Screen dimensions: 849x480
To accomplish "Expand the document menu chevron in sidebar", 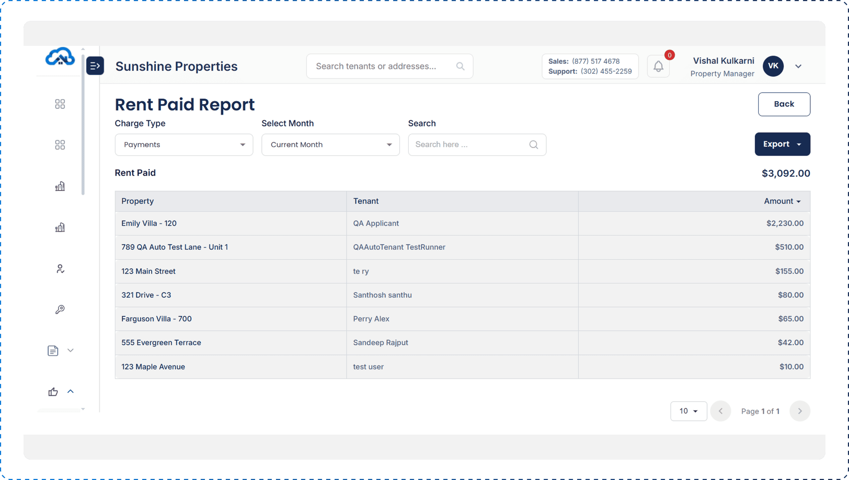I will pos(70,350).
